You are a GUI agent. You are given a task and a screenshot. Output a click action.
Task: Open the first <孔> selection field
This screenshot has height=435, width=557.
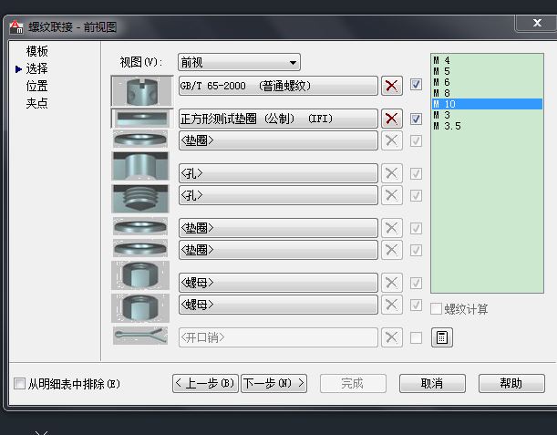pyautogui.click(x=278, y=173)
